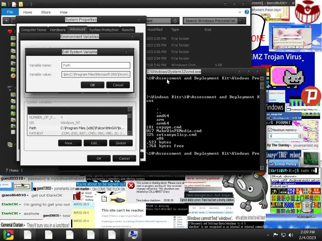Check the Nothing checkbox
This screenshot has width=322, height=241.
click(x=83, y=200)
